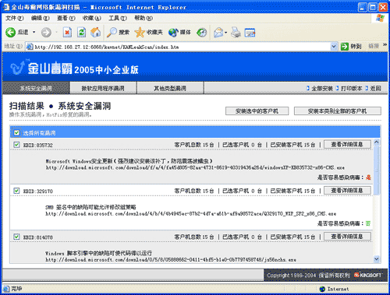Open the 帮助(H) menu
The image size is (390, 295).
144,18
